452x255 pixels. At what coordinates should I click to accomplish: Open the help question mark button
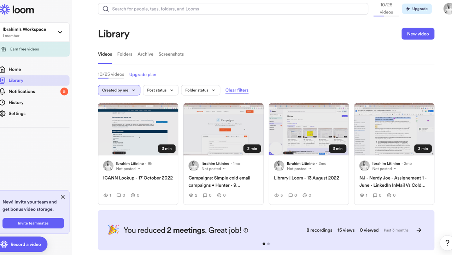[x=447, y=243]
